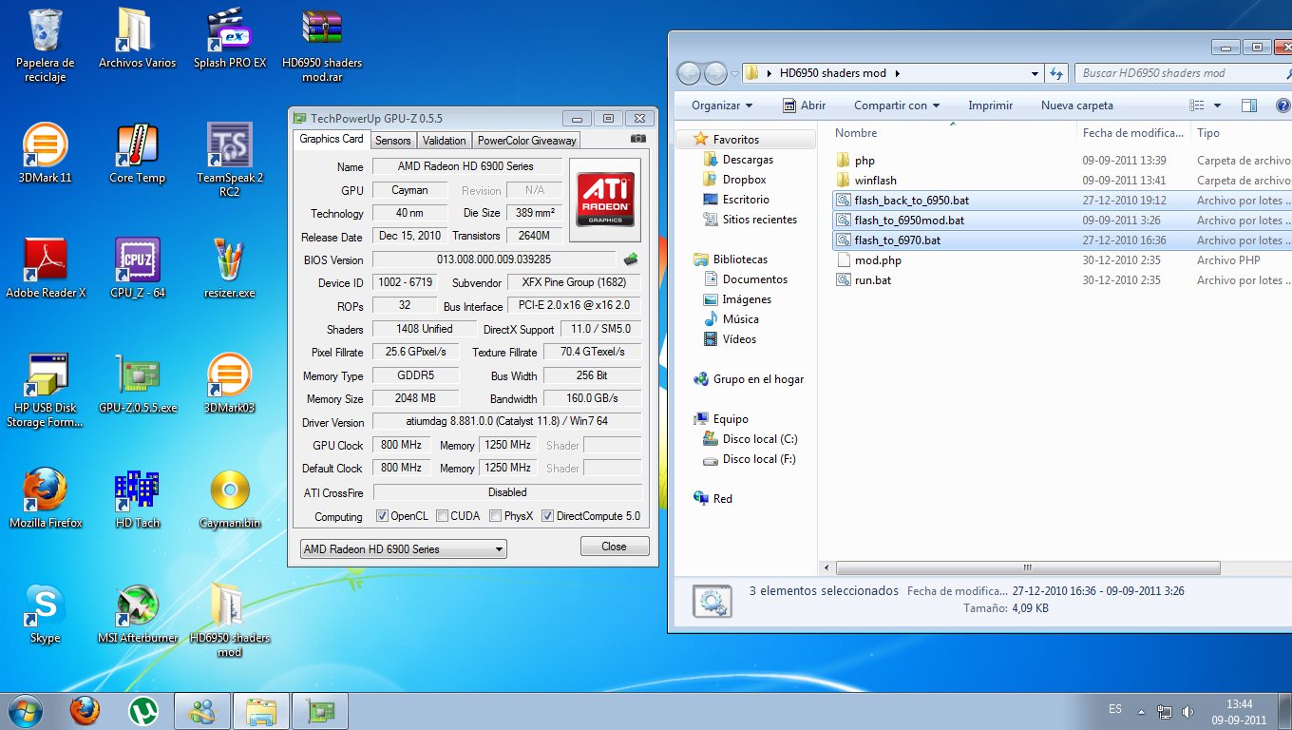The width and height of the screenshot is (1292, 730).
Task: Switch to the Sensors tab in GPU-Z
Action: (392, 141)
